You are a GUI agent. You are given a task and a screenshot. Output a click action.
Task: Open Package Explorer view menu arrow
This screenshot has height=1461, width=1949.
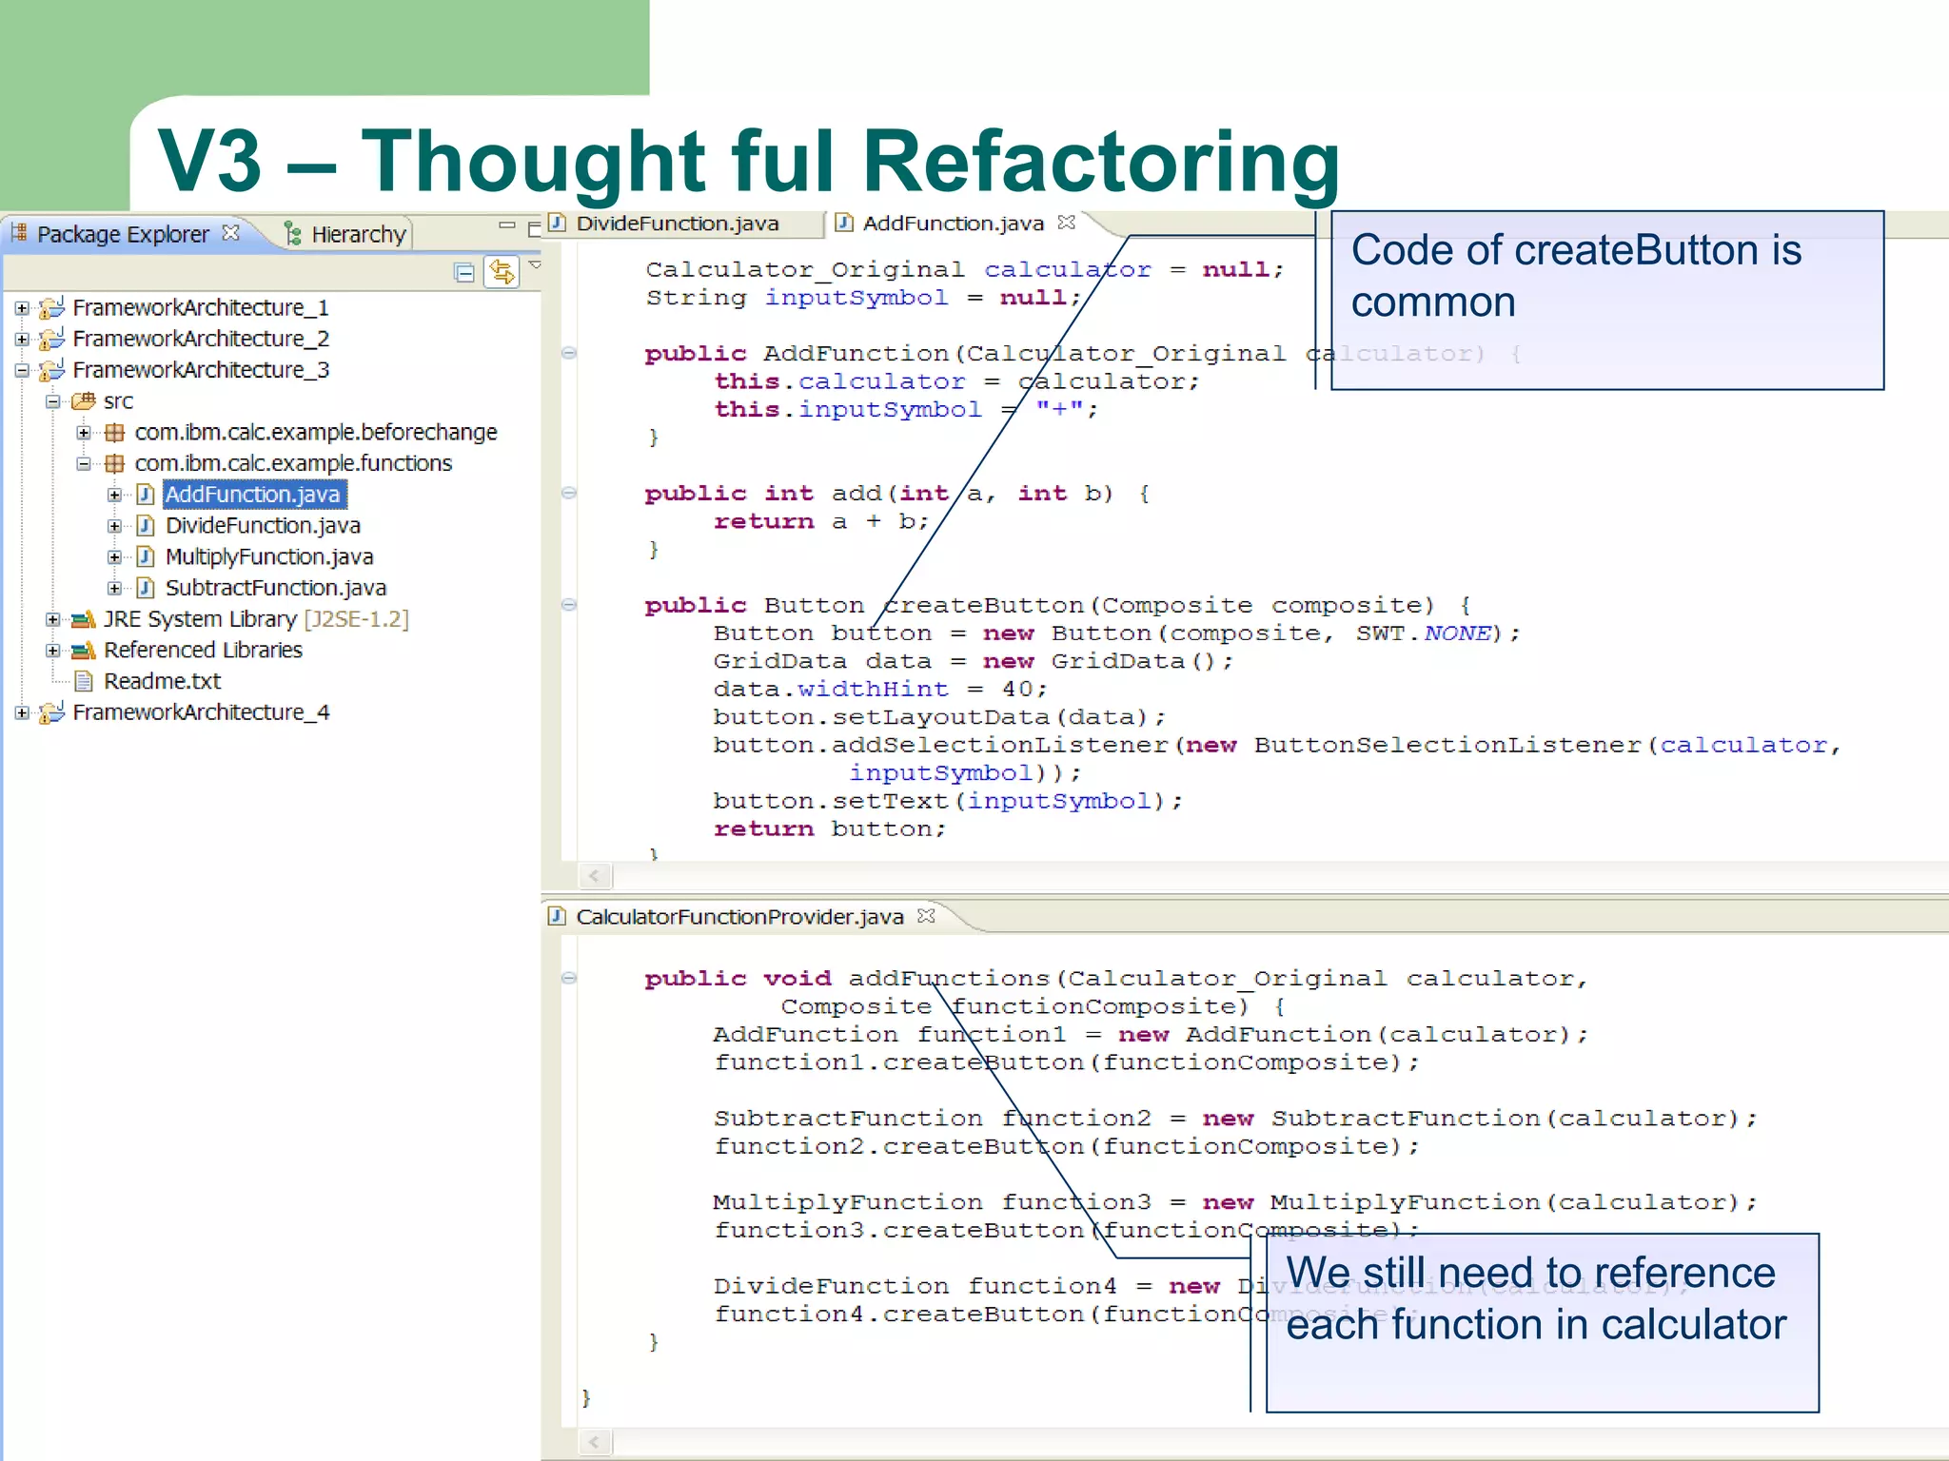pos(535,265)
